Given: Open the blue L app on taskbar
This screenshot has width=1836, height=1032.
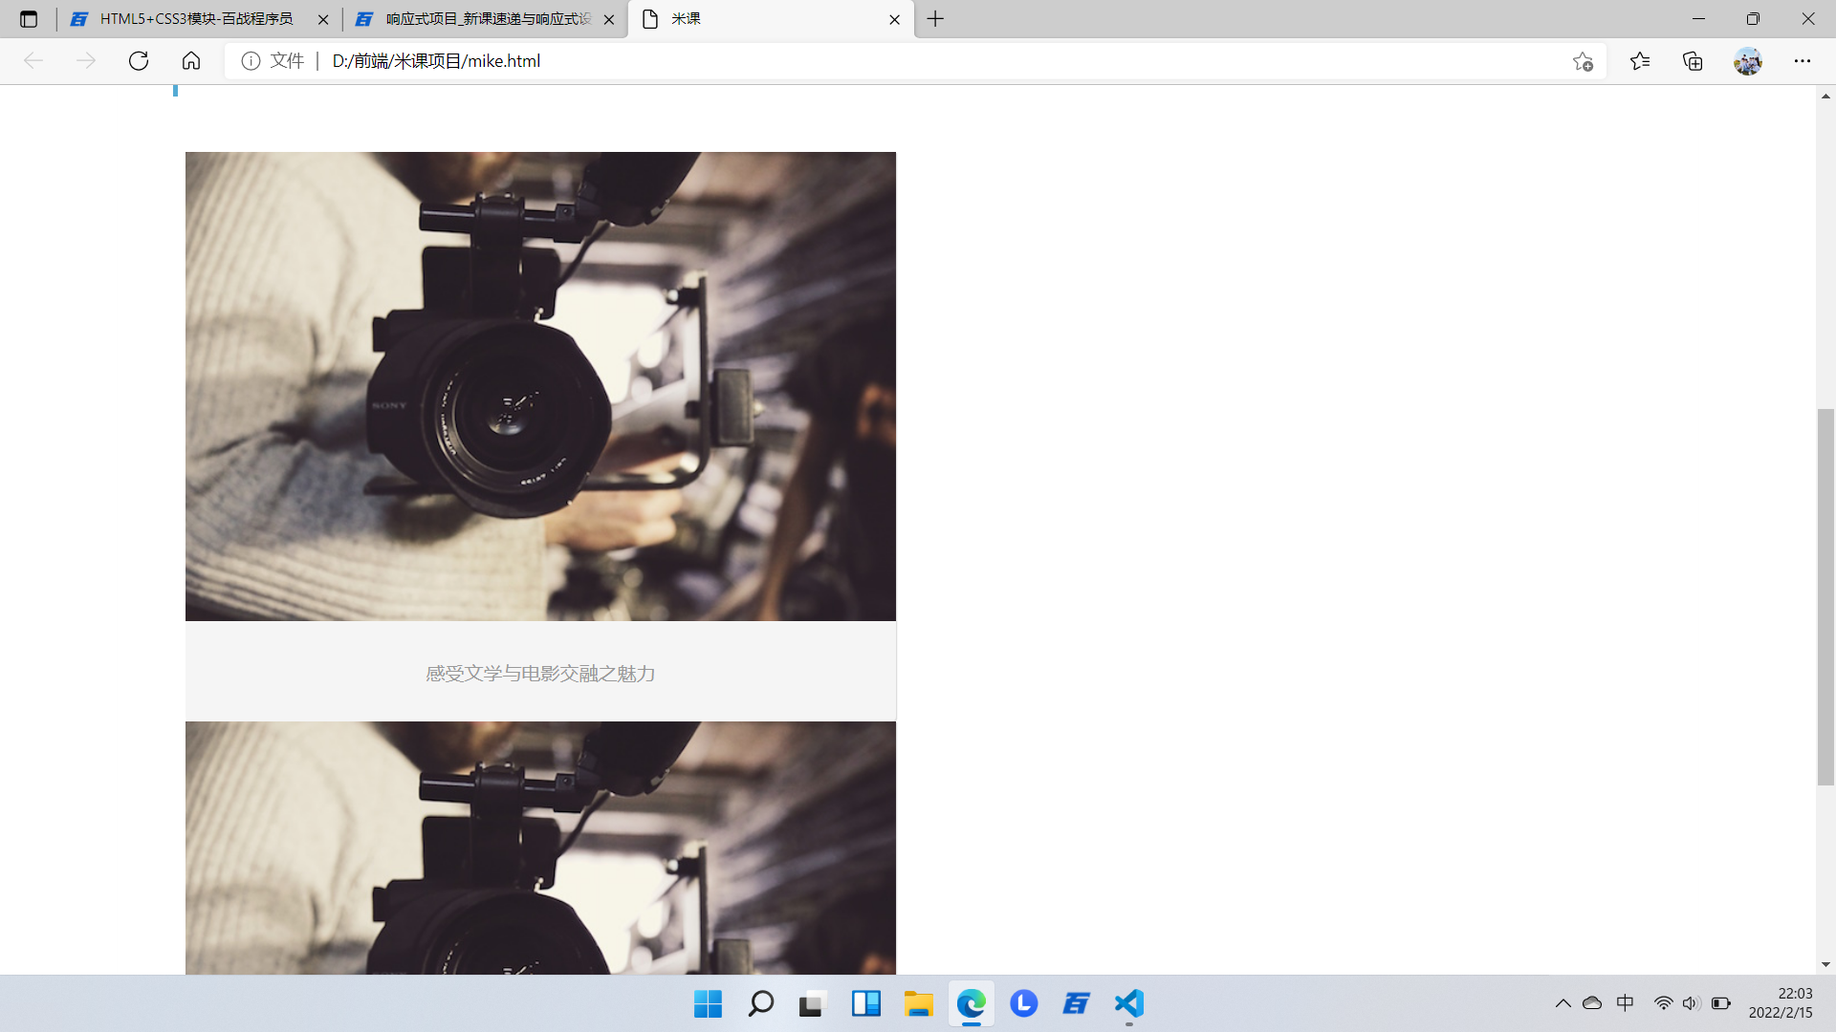Looking at the screenshot, I should click(1023, 1003).
